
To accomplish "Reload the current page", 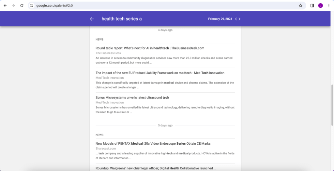I will 22,6.
